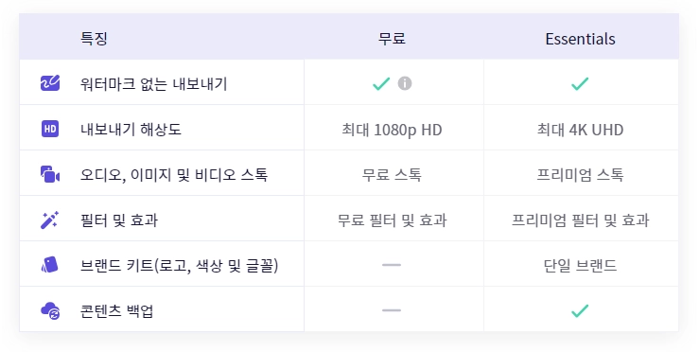Click the 최대 1080p HD cell

[x=392, y=130]
